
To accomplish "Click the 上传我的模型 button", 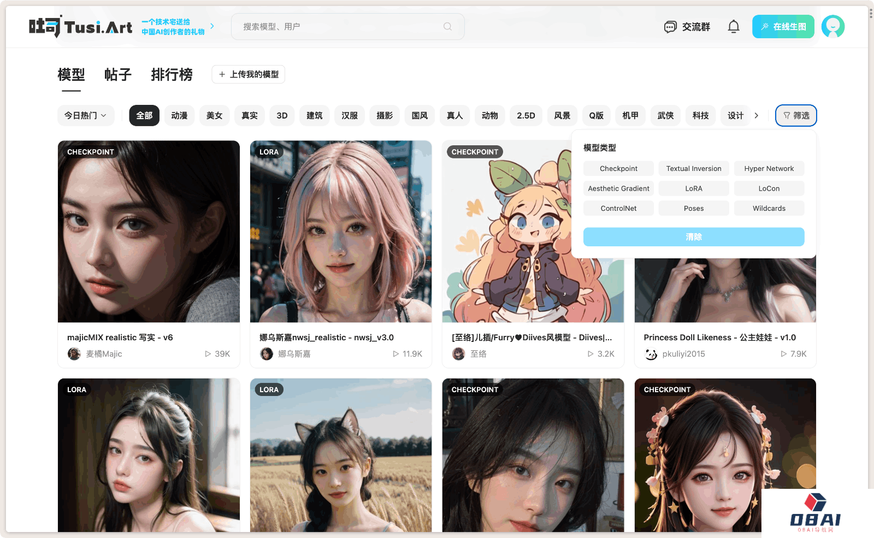I will tap(248, 74).
